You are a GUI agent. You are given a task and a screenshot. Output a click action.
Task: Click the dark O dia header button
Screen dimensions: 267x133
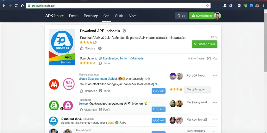click(181, 16)
